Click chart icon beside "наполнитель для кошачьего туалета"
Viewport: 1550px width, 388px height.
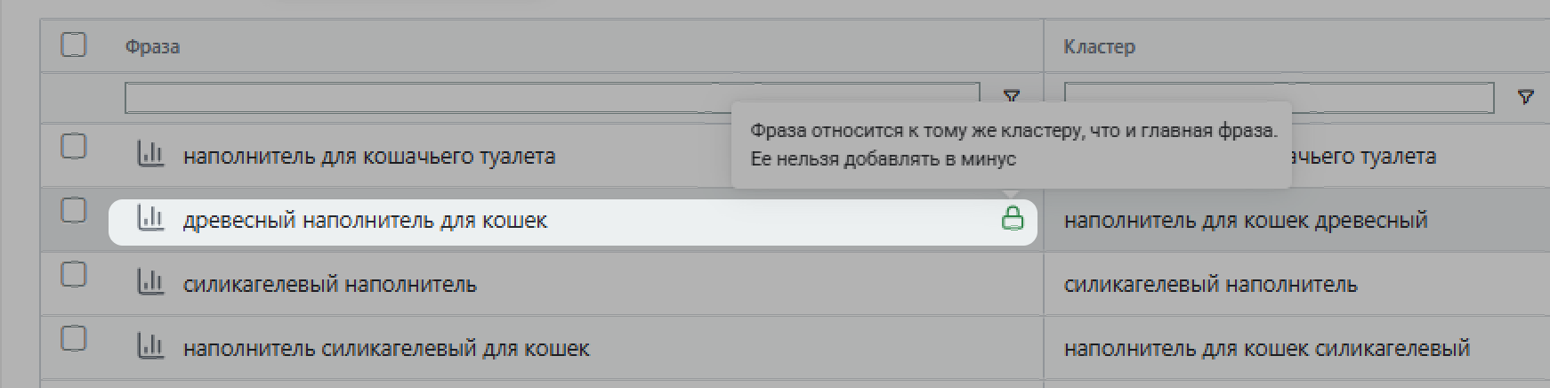tap(150, 155)
